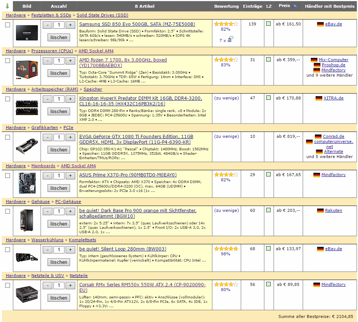Click the star rating of Samsung SSD 850 Evo
The image size is (358, 322).
(x=226, y=24)
